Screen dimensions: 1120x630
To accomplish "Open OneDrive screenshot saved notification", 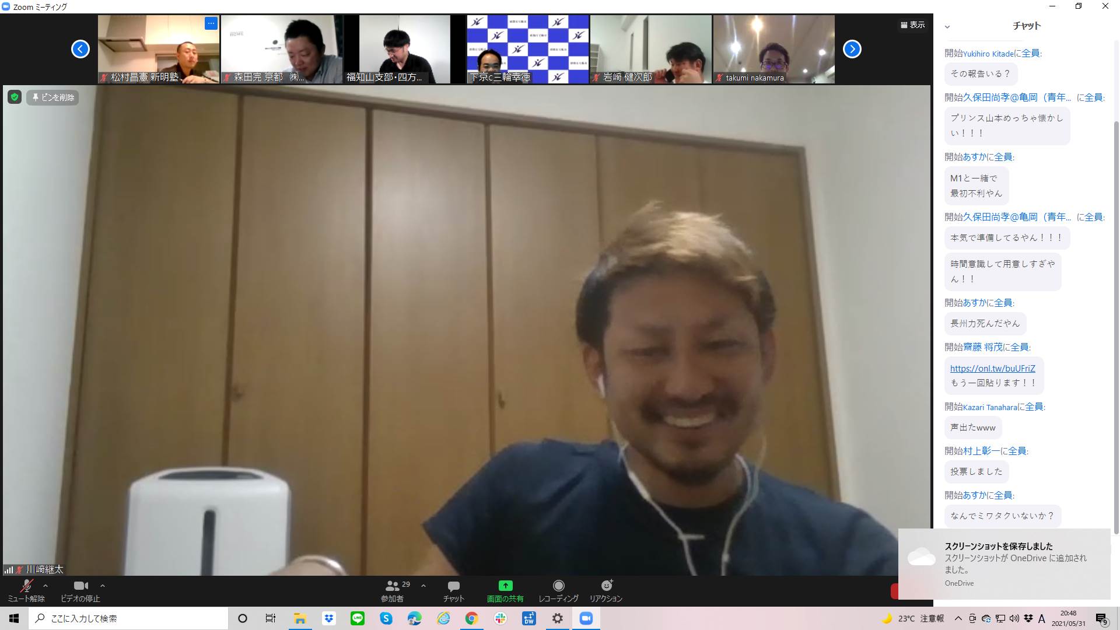I will click(x=1004, y=564).
